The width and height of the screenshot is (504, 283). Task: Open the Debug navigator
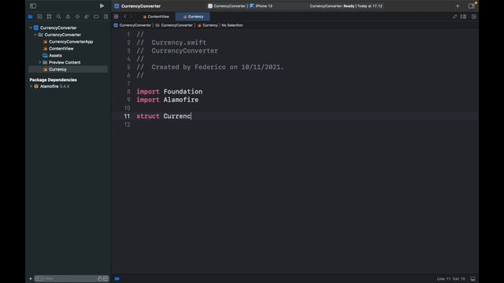pyautogui.click(x=87, y=17)
